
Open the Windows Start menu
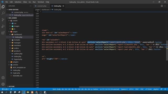(2, 92)
